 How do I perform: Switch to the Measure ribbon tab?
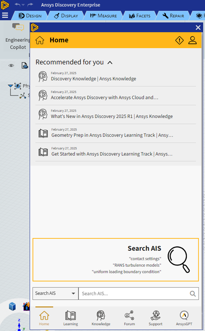coord(103,16)
